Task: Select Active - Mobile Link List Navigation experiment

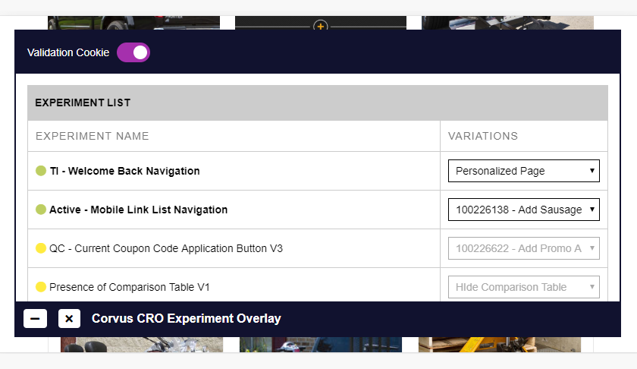Action: [139, 210]
